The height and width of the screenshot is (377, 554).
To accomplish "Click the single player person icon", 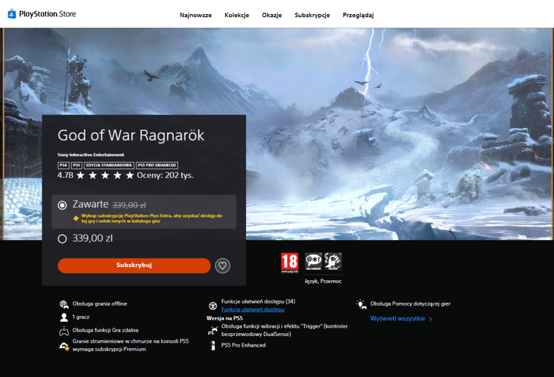I will pos(64,318).
